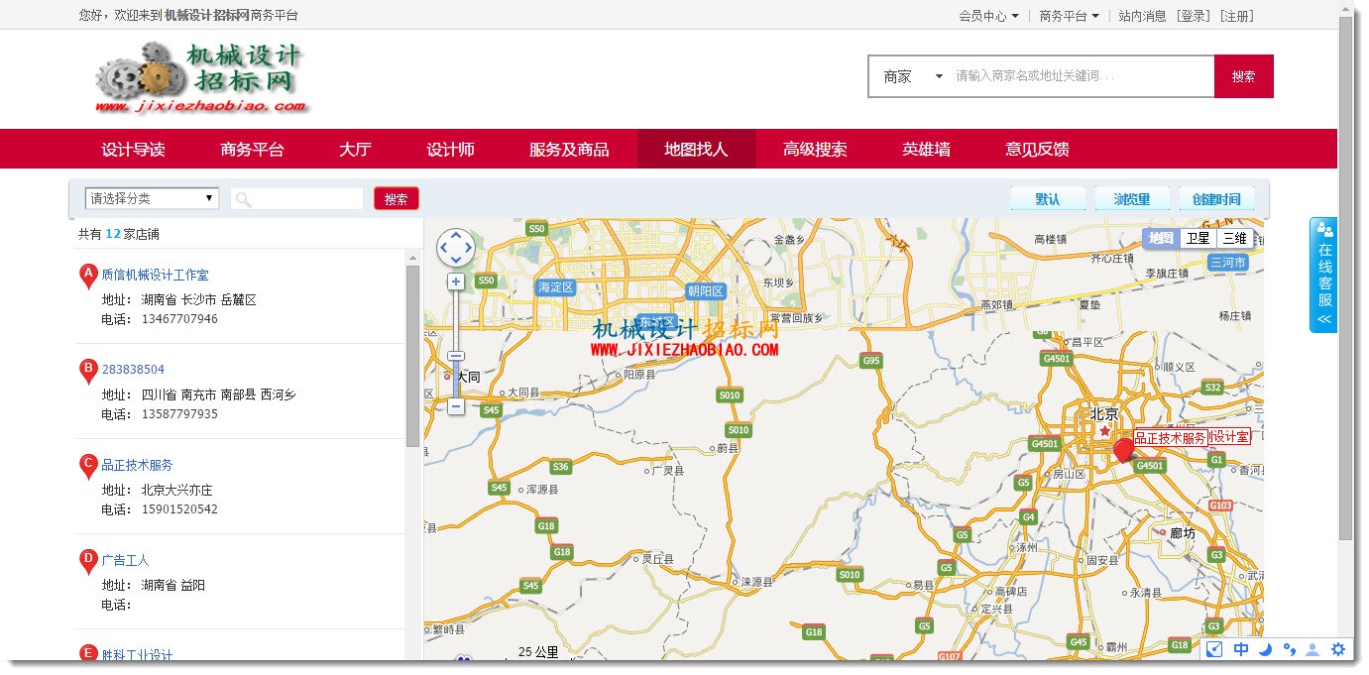Click the 登录 link
This screenshot has width=1369, height=675.
click(1194, 16)
